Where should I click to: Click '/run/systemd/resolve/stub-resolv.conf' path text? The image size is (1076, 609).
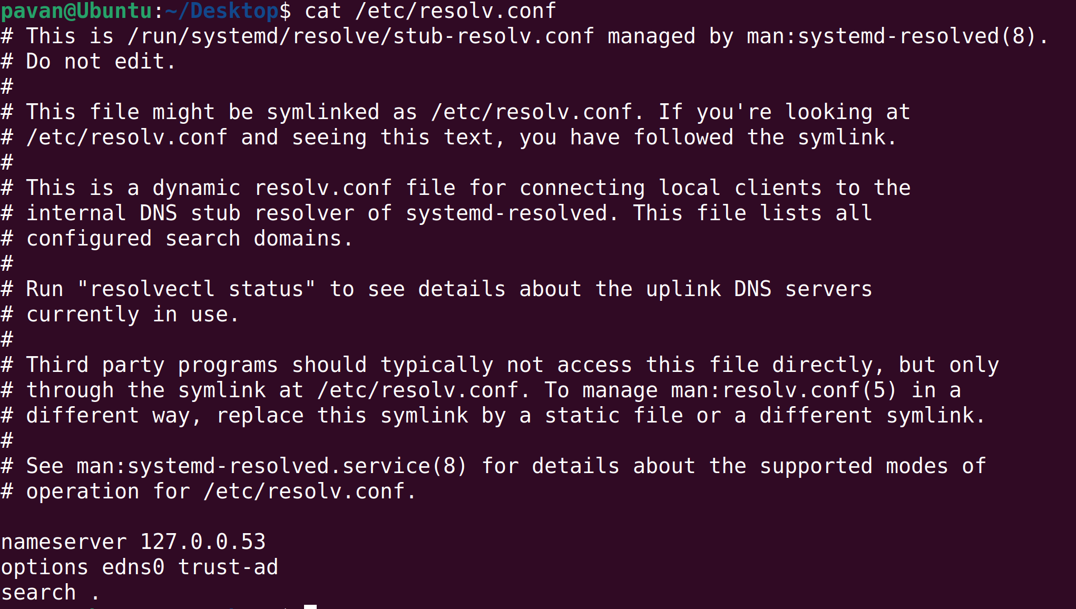[361, 36]
